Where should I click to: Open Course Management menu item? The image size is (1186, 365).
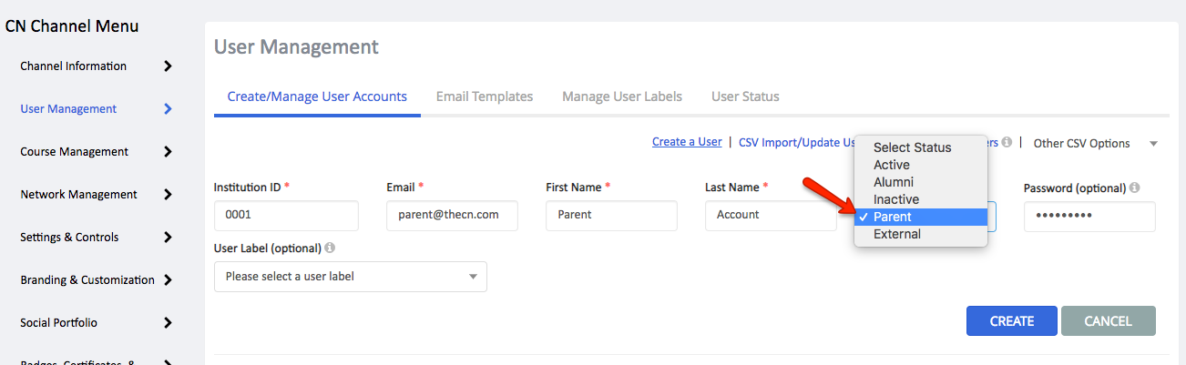point(74,151)
